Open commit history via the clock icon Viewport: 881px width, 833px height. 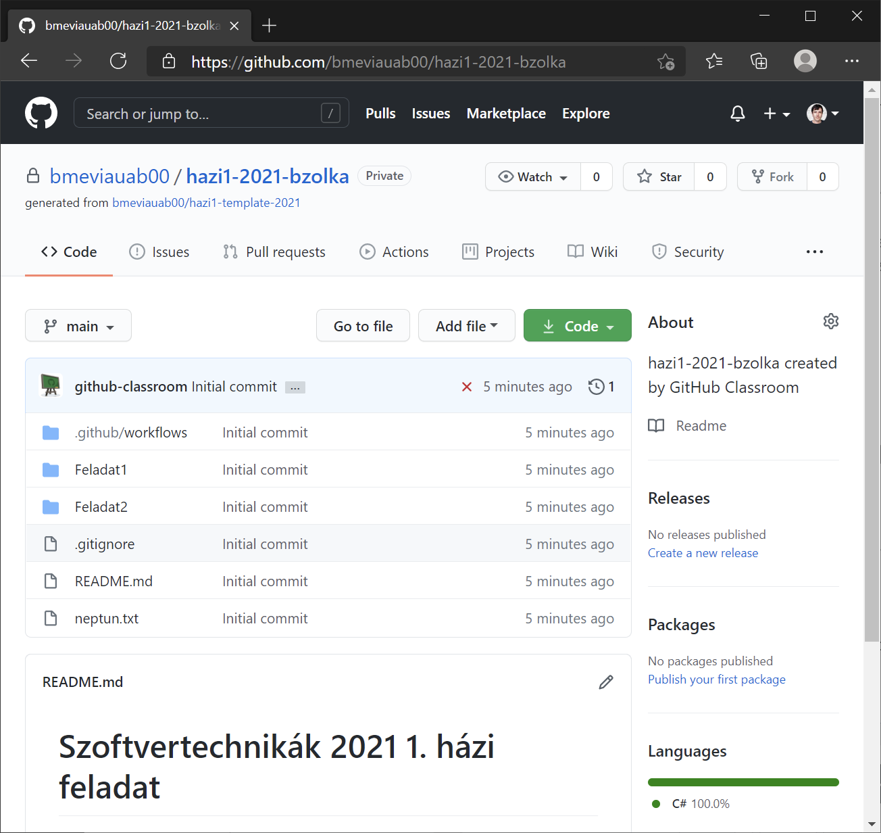point(596,386)
